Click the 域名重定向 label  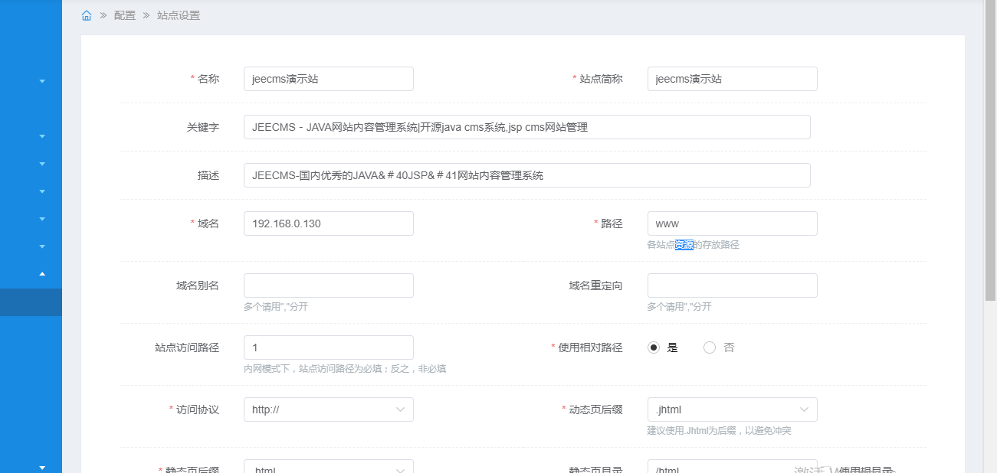[x=596, y=285]
